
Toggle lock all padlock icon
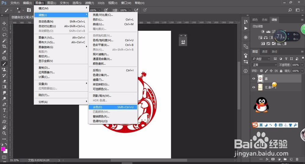click(x=281, y=71)
